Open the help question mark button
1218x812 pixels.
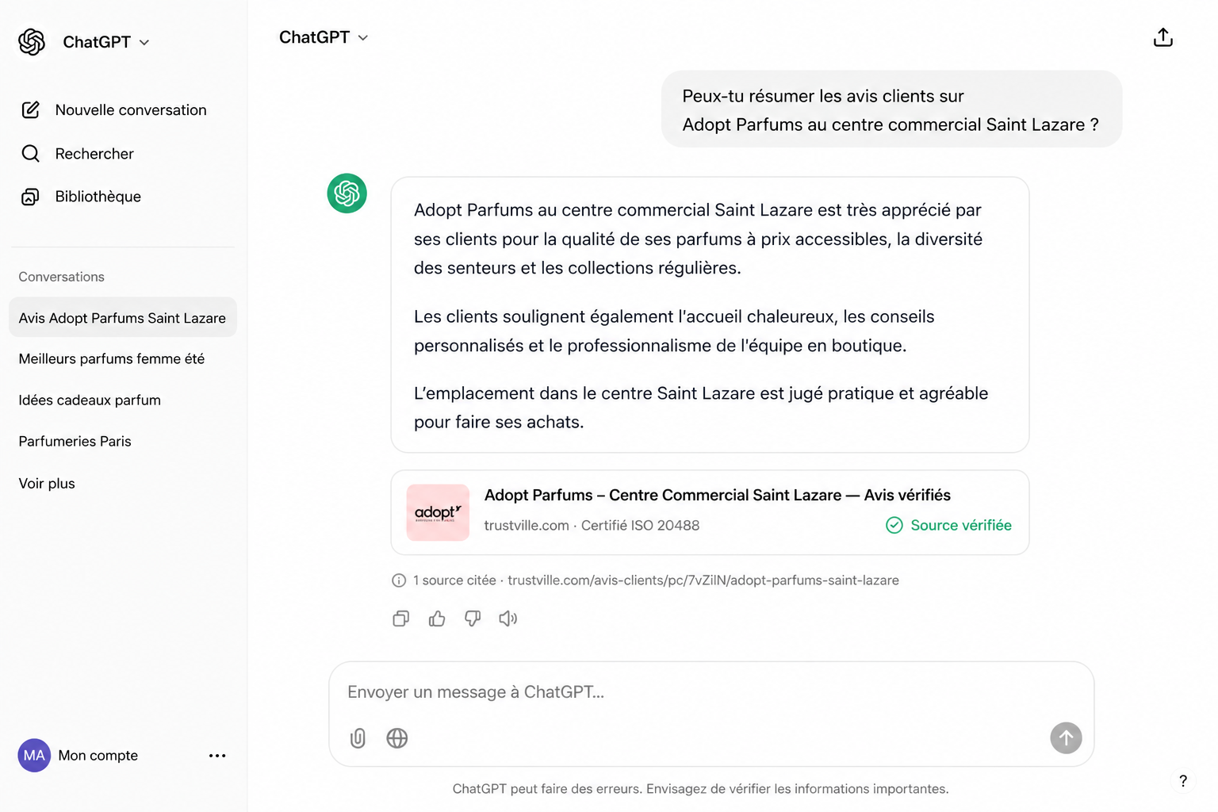click(x=1182, y=781)
